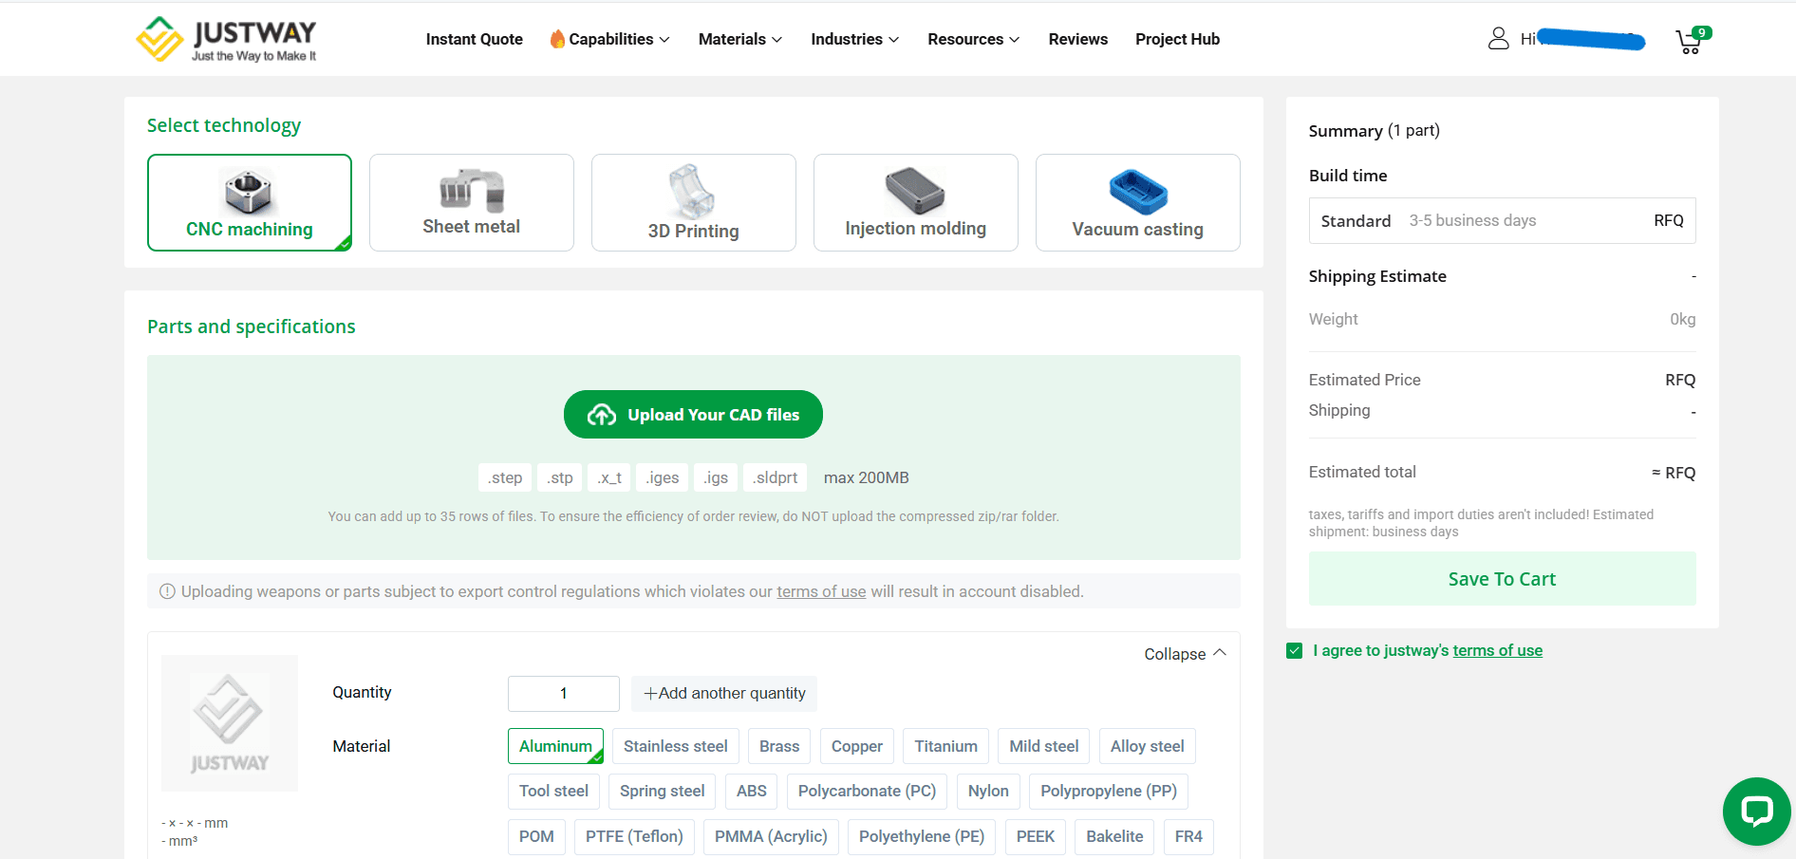
Task: Click the .stp file format tag
Action: click(560, 477)
